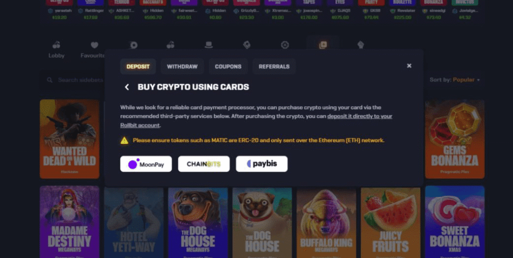Image resolution: width=513 pixels, height=258 pixels.
Task: Switch to the Coupons tab
Action: click(x=228, y=67)
